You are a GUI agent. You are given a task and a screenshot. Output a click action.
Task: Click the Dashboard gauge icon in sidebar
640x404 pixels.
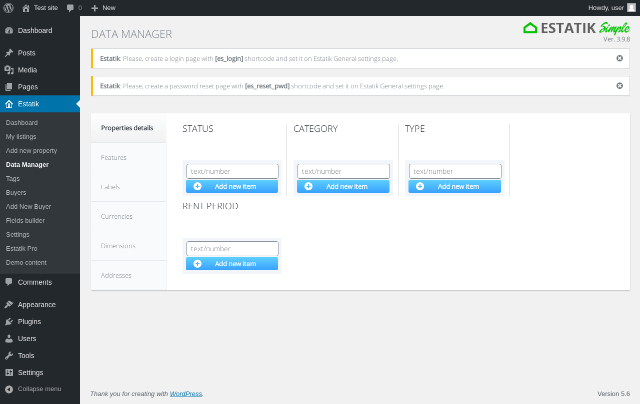[9, 30]
